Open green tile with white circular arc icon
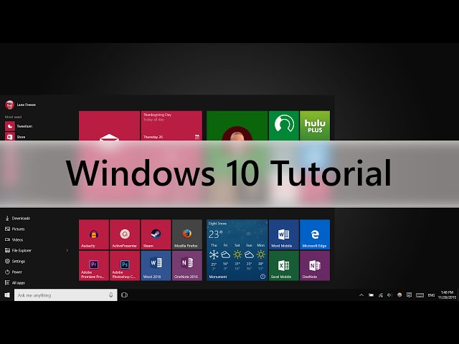 point(284,125)
